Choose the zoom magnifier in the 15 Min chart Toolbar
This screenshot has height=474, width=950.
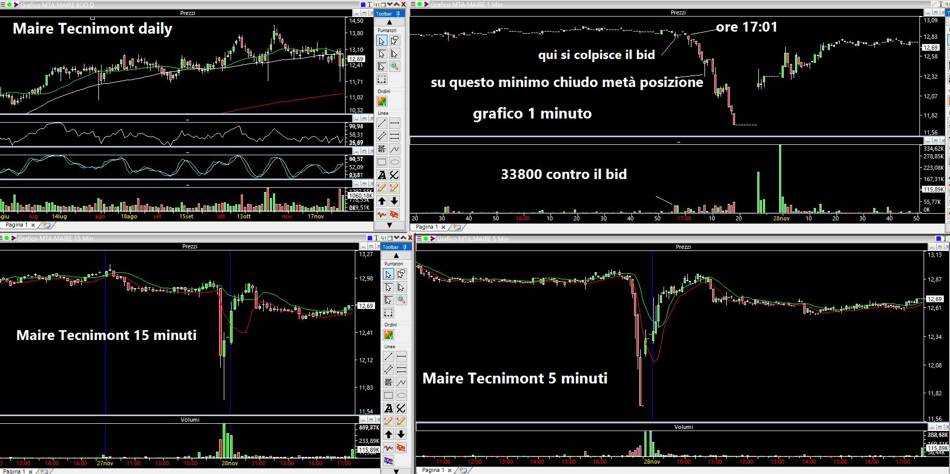pyautogui.click(x=401, y=300)
